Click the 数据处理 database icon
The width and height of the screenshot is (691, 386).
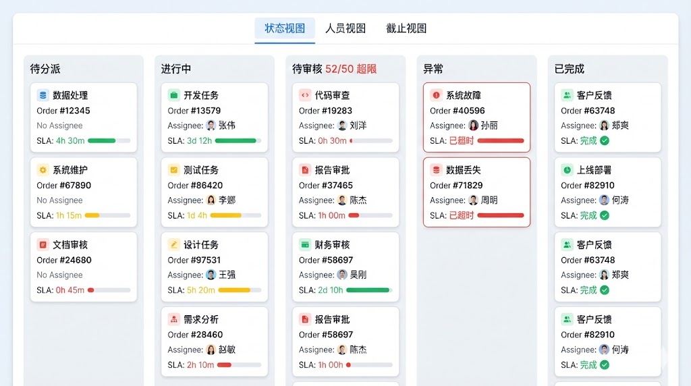43,95
